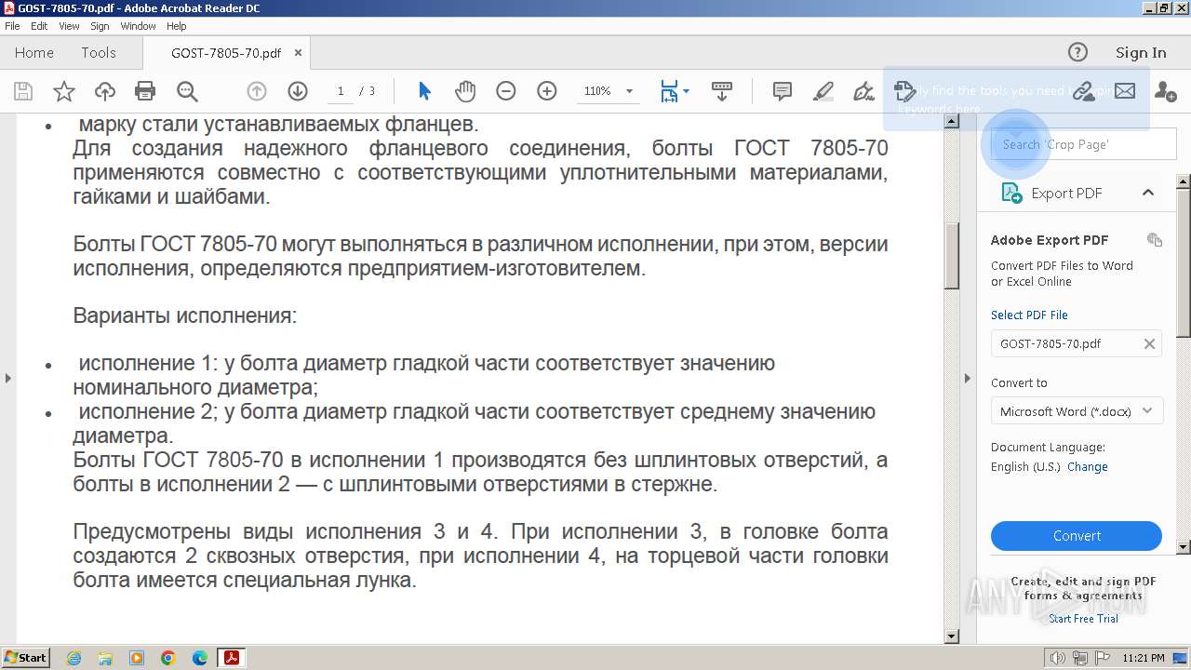Click the volume speaker tray icon
Viewport: 1191px width, 670px height.
(x=1059, y=659)
